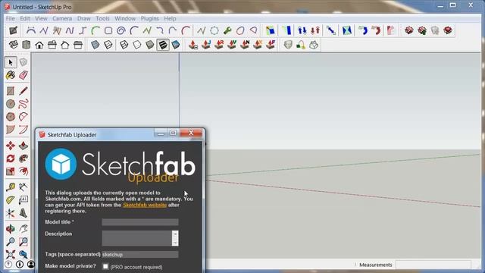Open the Camera menu
Image resolution: width=485 pixels, height=273 pixels.
click(x=62, y=18)
